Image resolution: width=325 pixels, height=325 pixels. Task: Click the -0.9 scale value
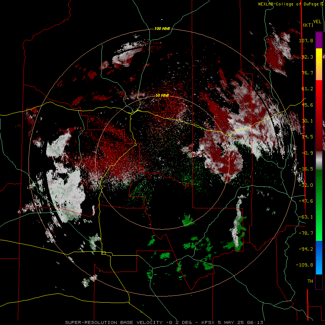click(307, 153)
